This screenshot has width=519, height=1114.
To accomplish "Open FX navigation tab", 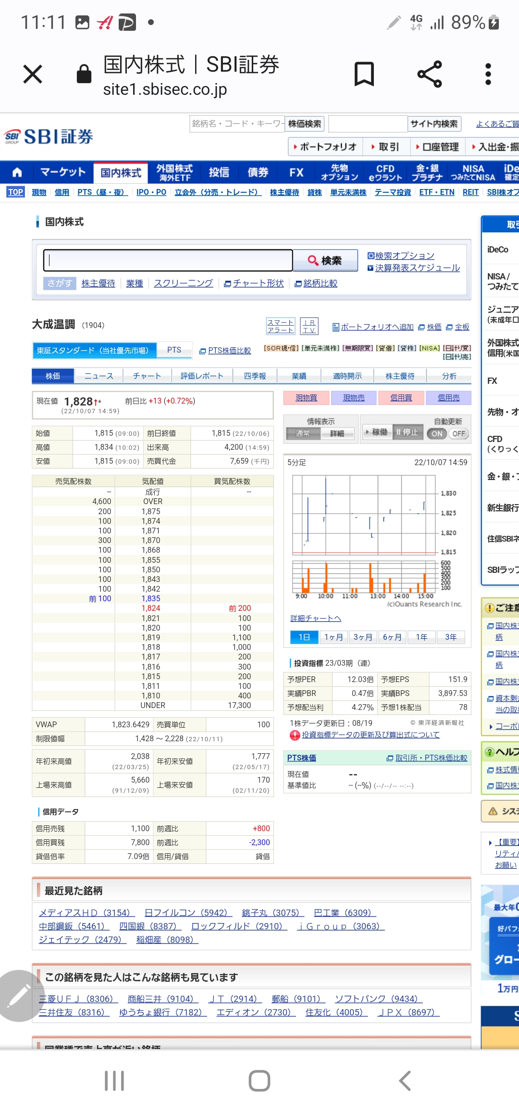I will click(x=297, y=172).
